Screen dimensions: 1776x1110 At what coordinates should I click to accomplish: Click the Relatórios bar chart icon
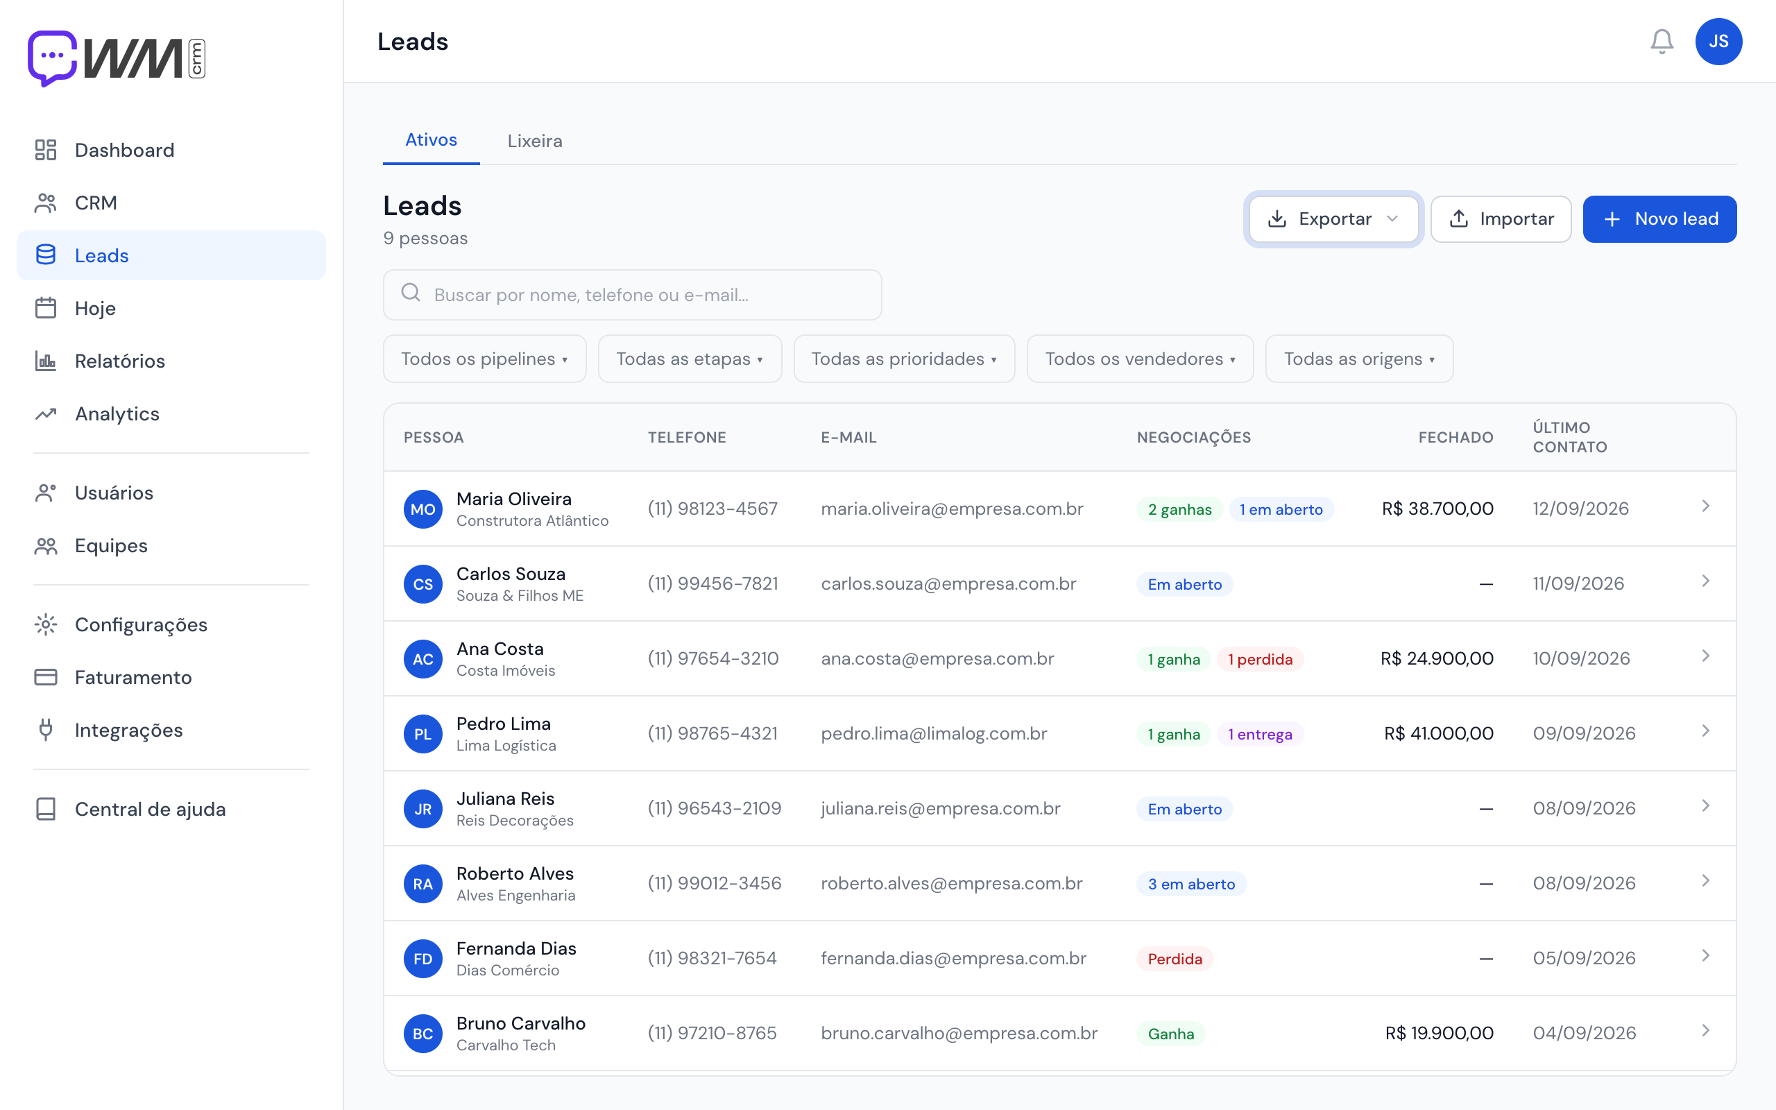coord(46,361)
